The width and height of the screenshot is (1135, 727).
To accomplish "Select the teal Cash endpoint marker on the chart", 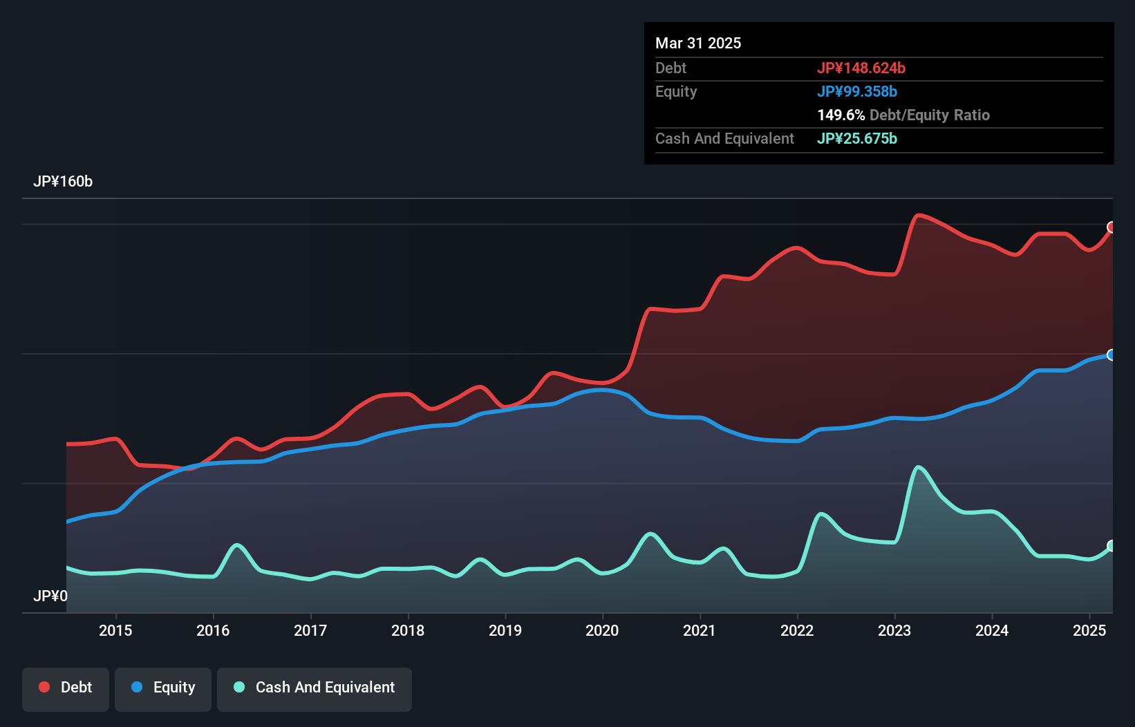I will pyautogui.click(x=1111, y=546).
